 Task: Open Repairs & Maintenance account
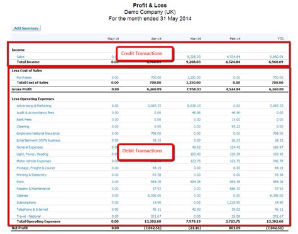[x=33, y=189]
